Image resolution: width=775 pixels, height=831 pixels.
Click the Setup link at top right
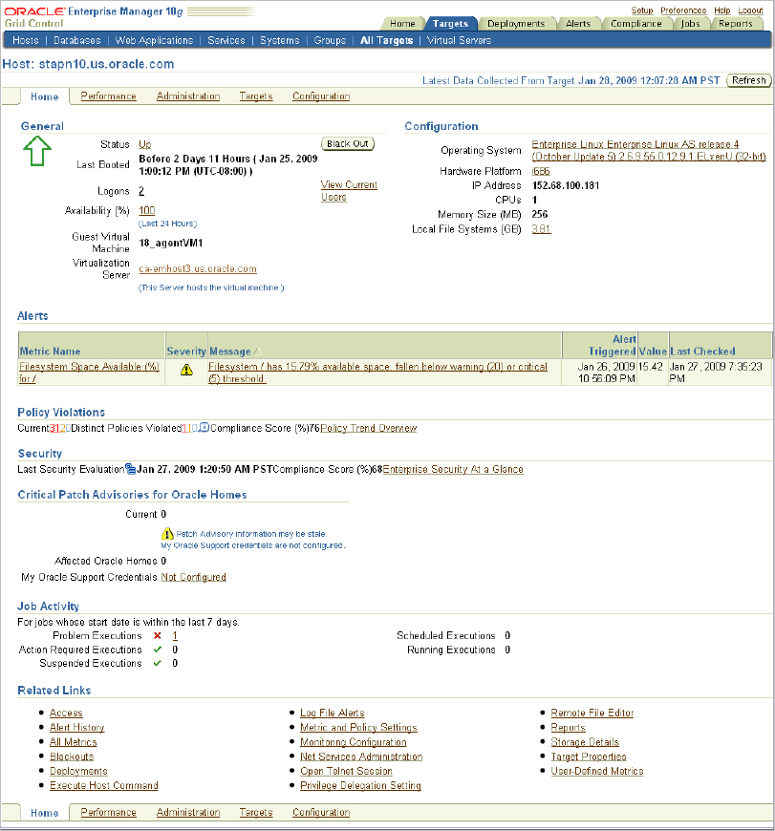pos(642,11)
